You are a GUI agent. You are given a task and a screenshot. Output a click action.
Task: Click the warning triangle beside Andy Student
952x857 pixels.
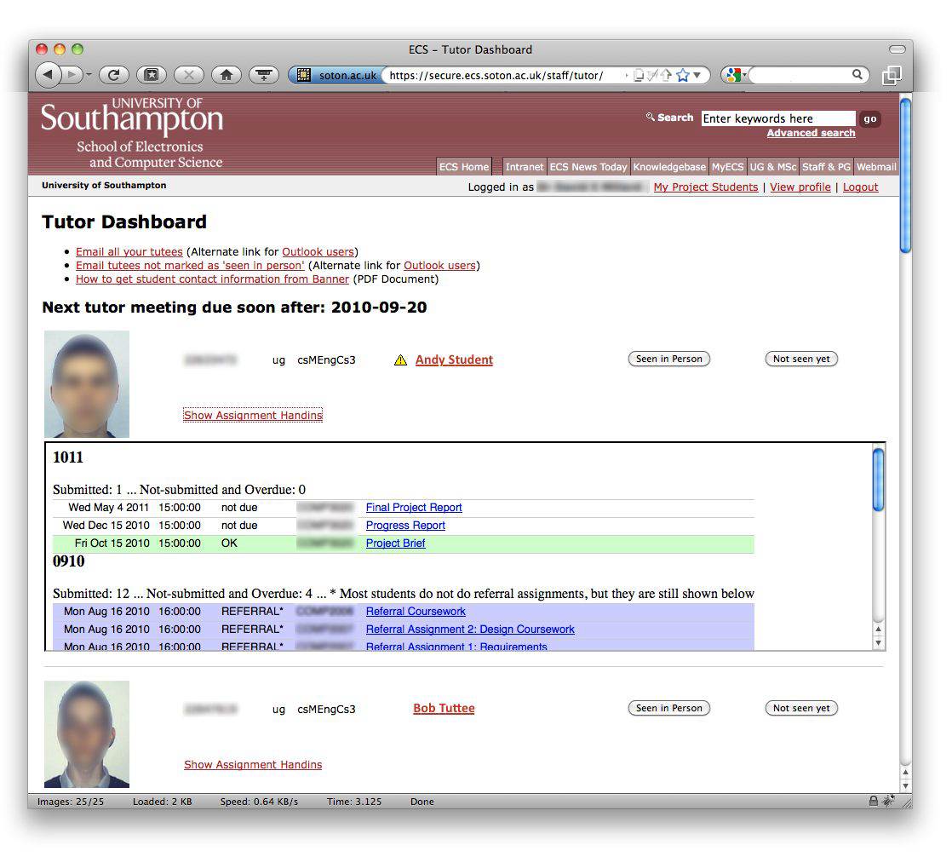[x=400, y=359]
